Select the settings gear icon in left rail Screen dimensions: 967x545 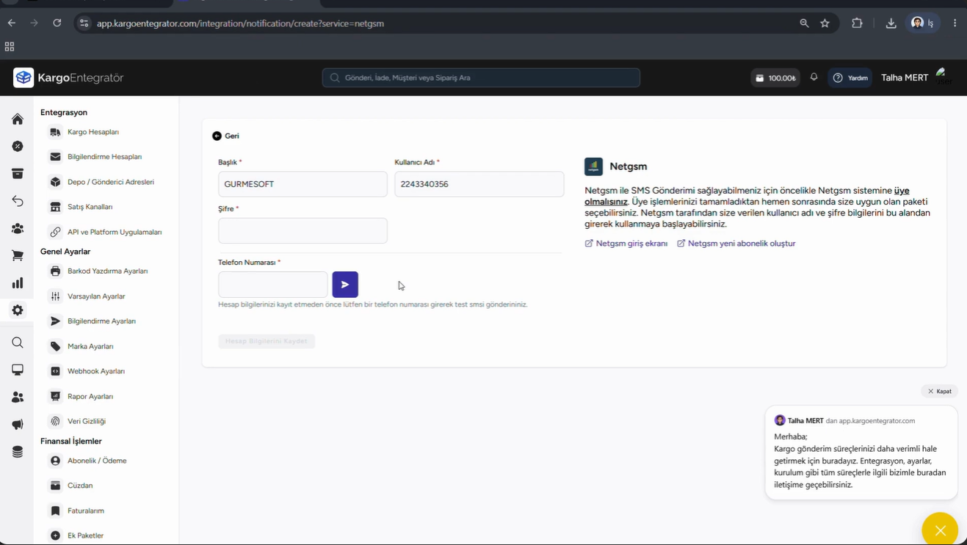[18, 310]
